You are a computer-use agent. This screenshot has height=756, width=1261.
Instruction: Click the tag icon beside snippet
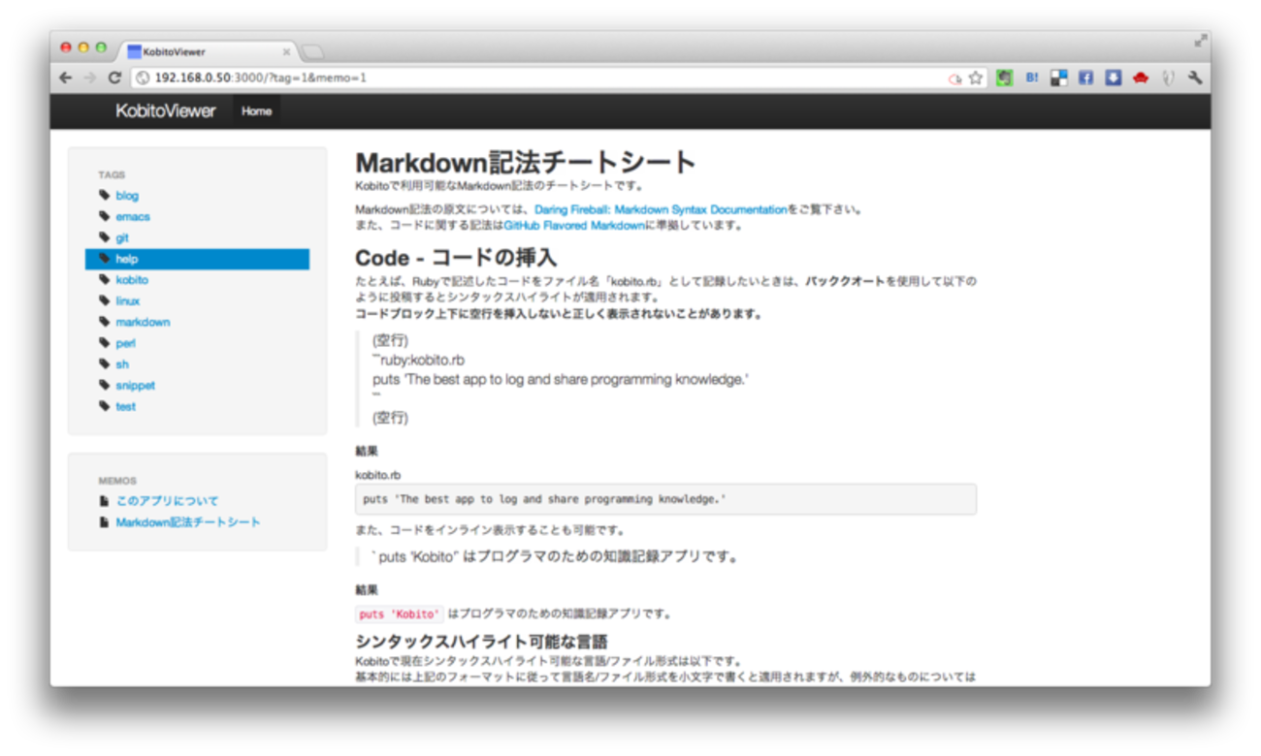pos(104,385)
